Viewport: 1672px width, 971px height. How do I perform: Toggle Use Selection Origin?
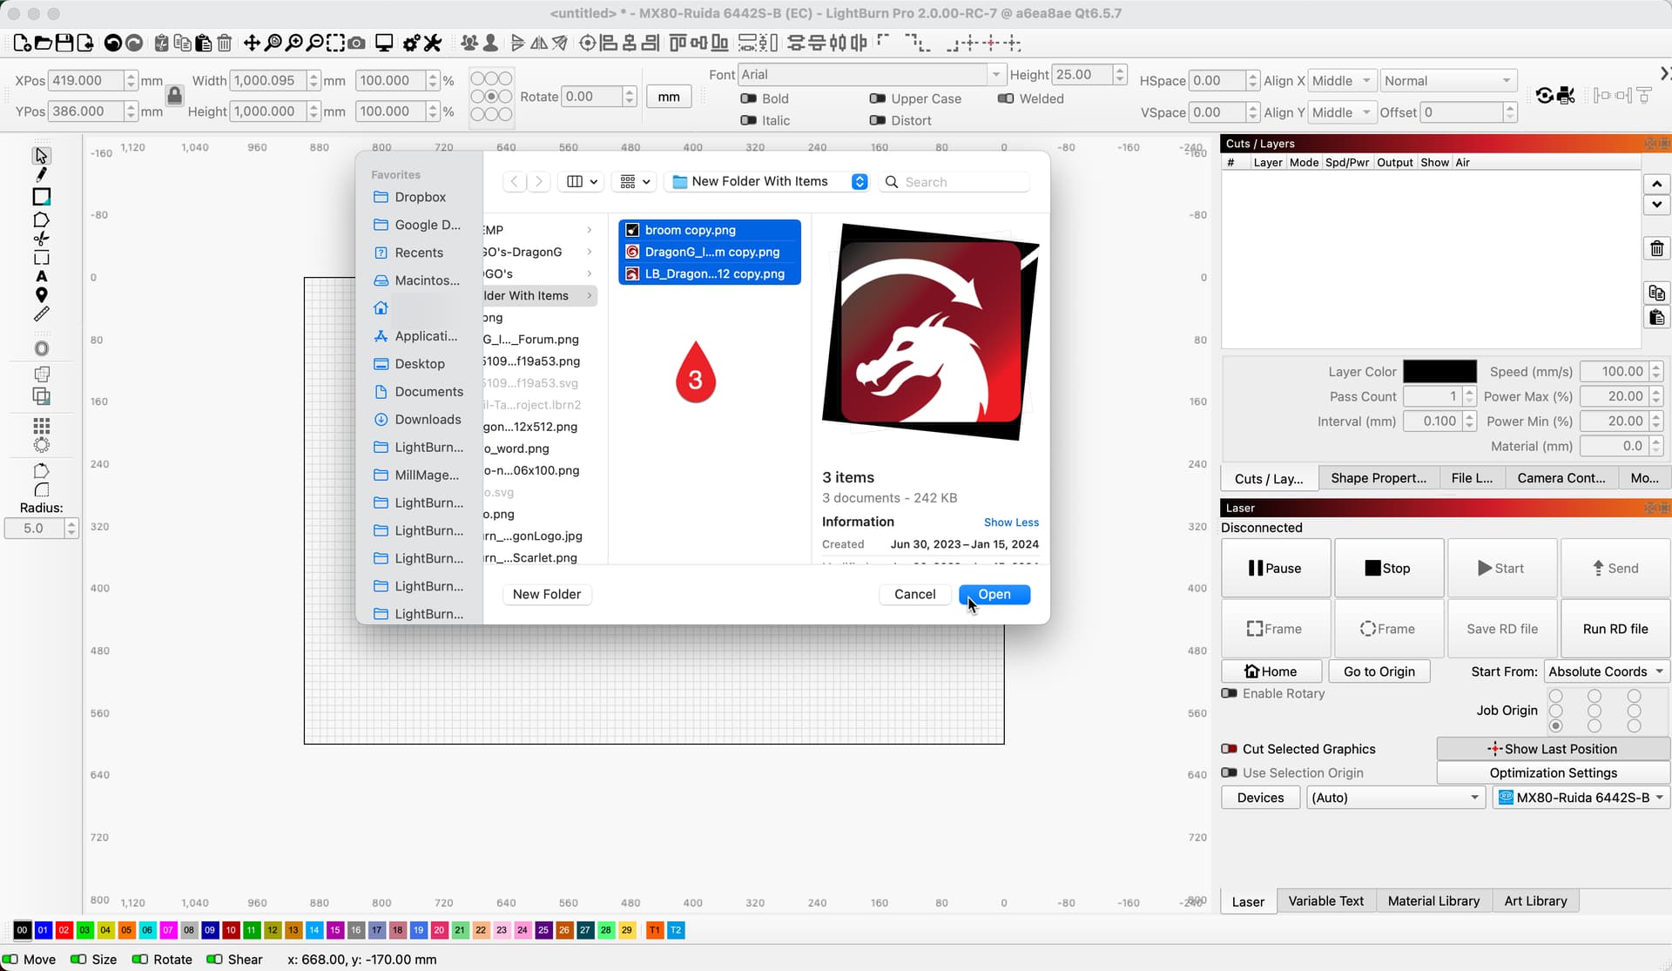pyautogui.click(x=1230, y=772)
